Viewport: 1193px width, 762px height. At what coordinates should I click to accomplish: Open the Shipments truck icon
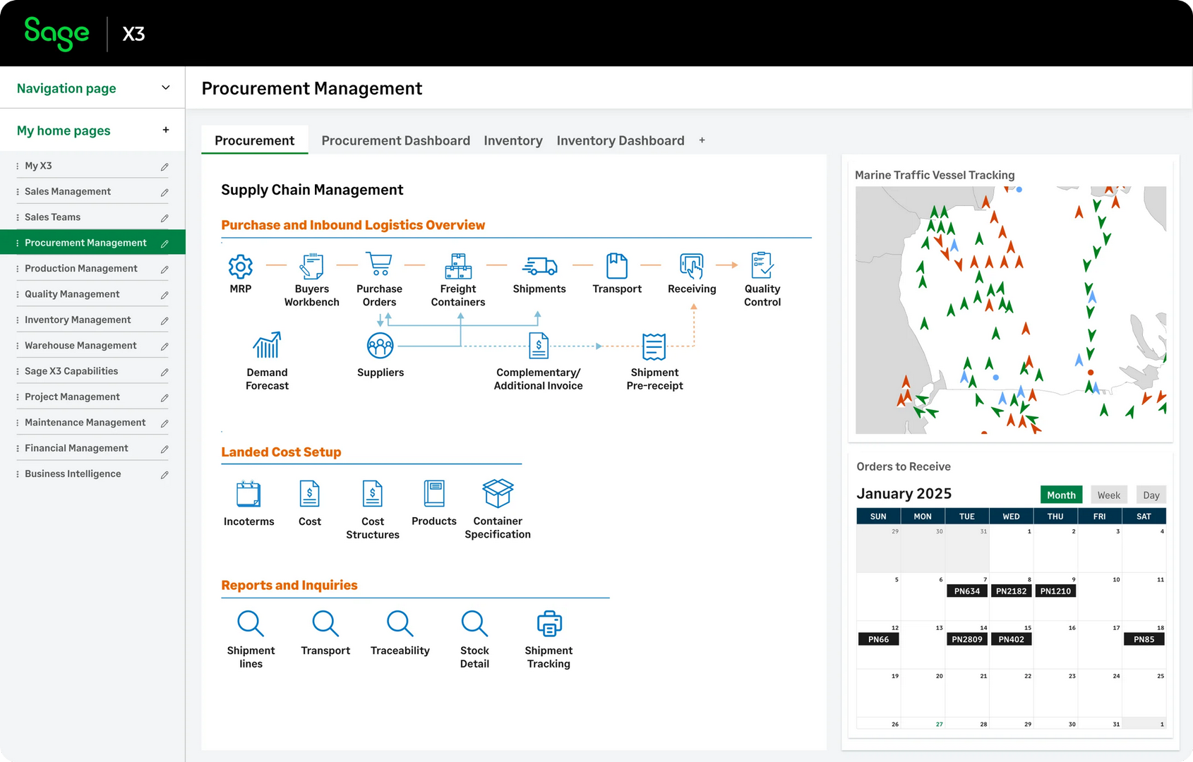pyautogui.click(x=539, y=266)
